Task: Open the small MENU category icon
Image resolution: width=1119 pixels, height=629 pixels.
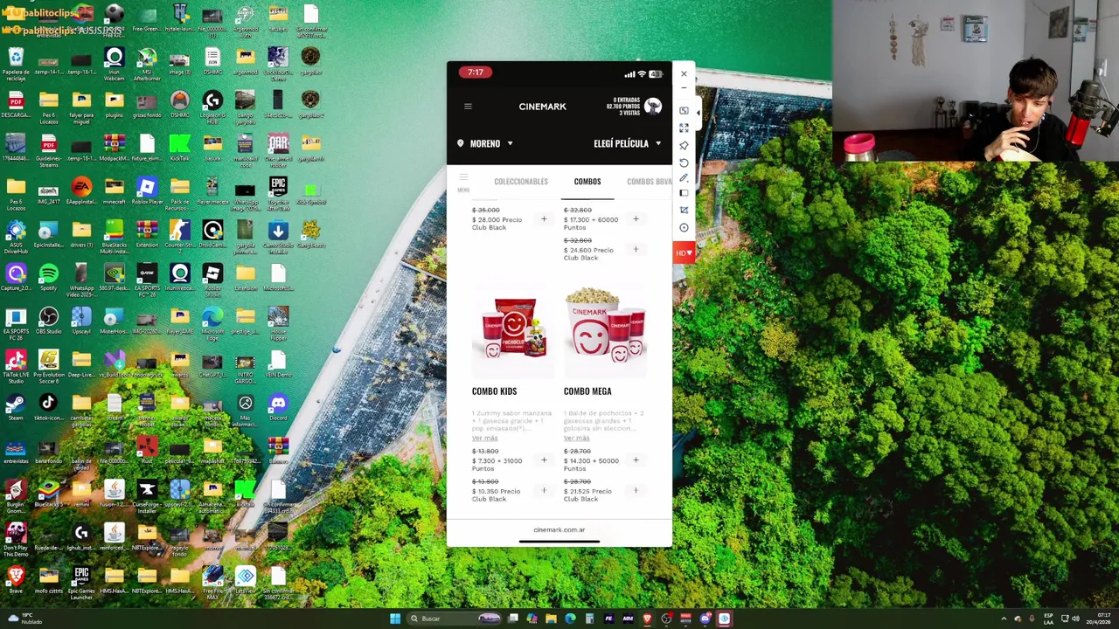Action: click(463, 182)
